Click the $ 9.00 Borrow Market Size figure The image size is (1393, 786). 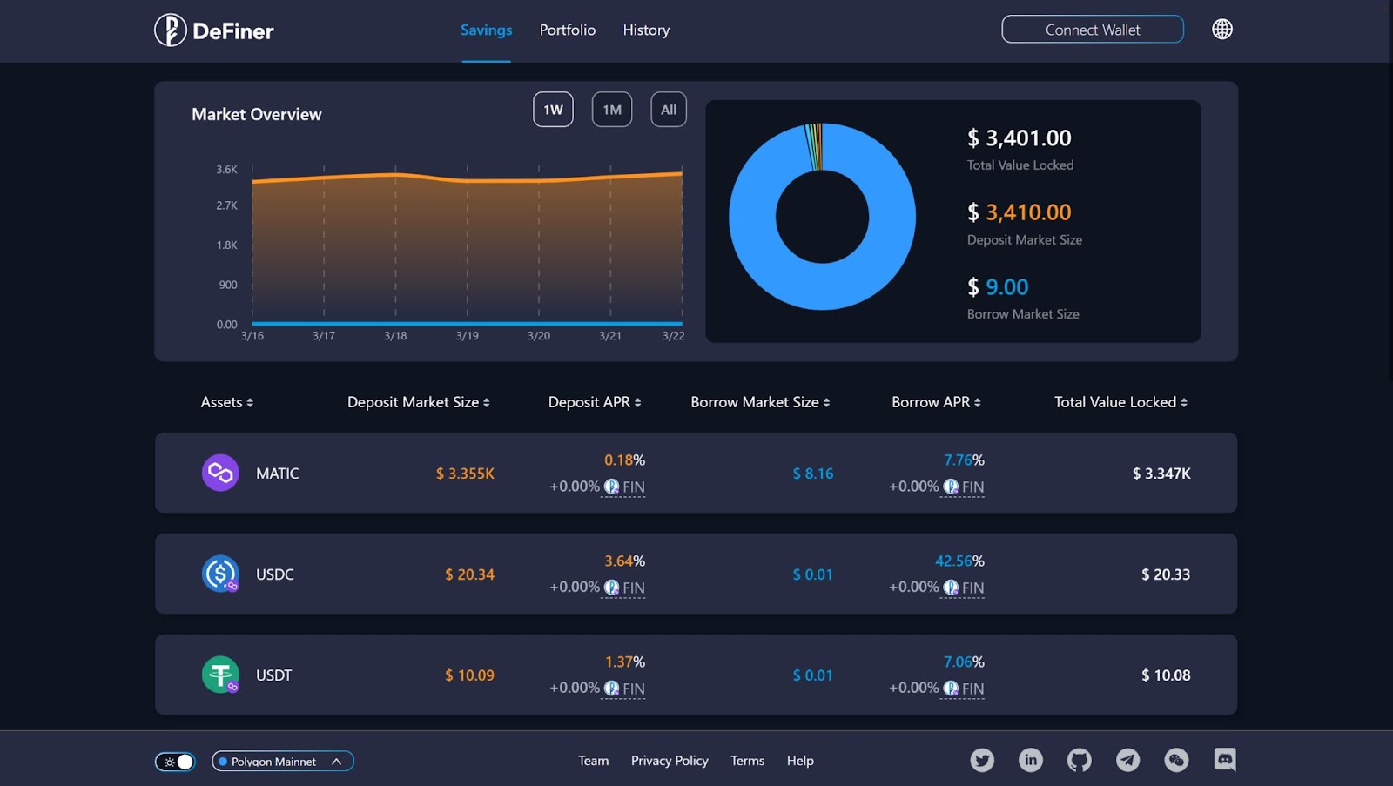(x=998, y=287)
